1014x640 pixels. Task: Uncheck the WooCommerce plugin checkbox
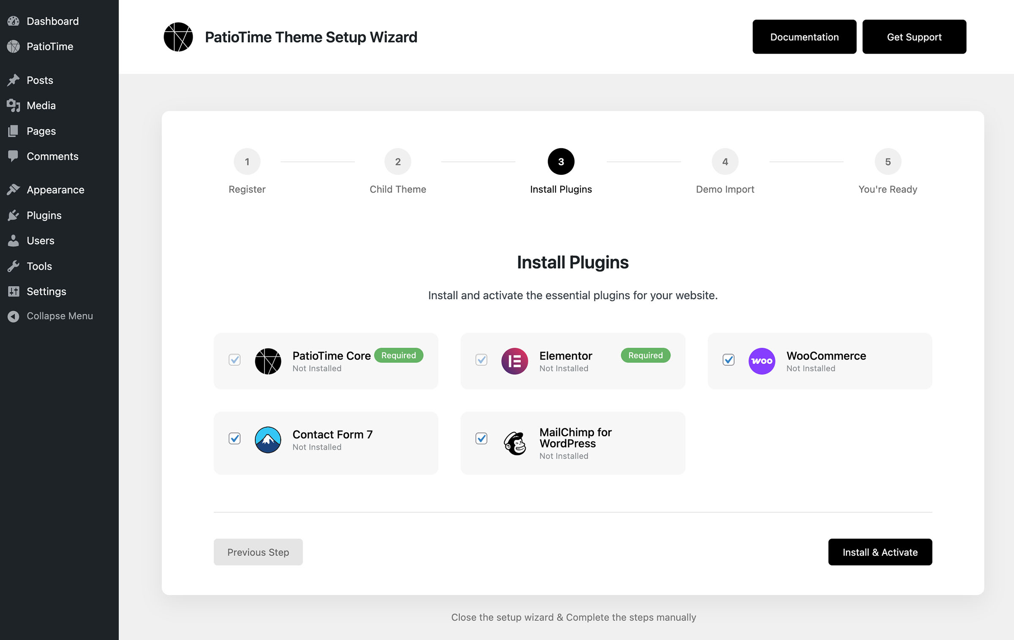[728, 360]
